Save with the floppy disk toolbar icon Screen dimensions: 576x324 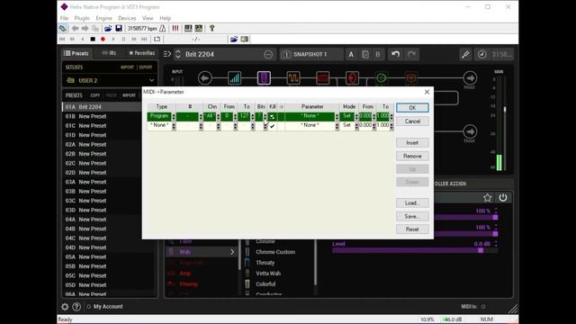(x=119, y=28)
